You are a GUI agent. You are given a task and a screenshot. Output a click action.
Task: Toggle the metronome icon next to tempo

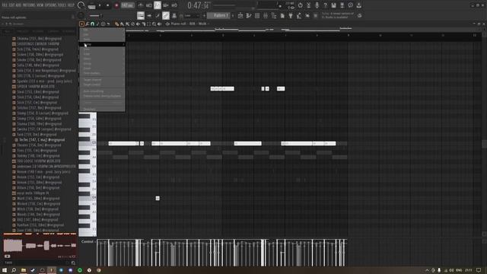pyautogui.click(x=141, y=5)
